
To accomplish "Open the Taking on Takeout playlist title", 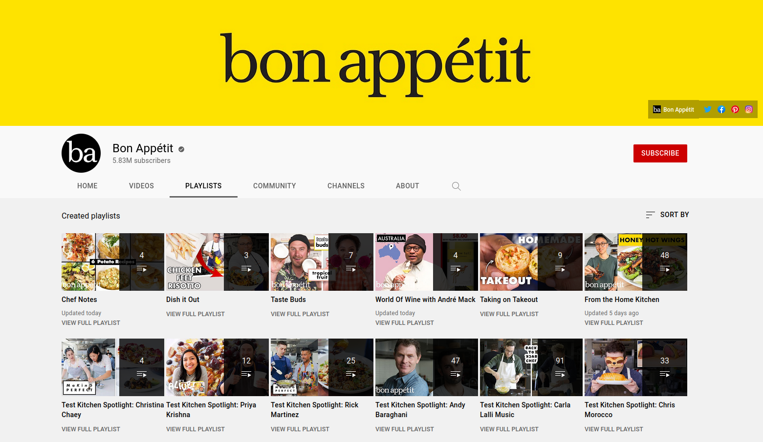I will [x=509, y=300].
